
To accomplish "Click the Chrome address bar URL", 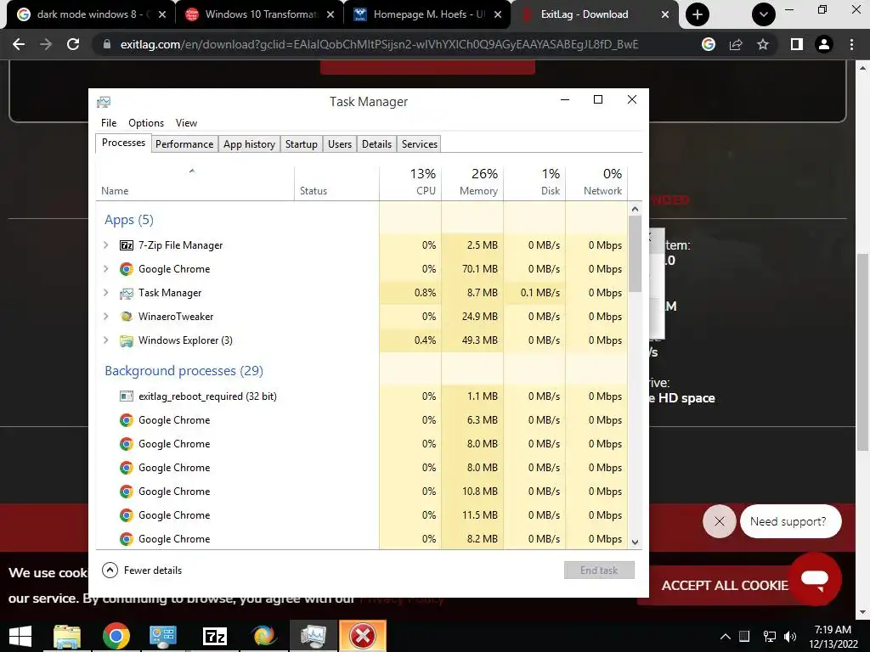I will pyautogui.click(x=379, y=44).
